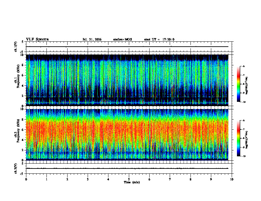The height and width of the screenshot is (201, 261).
Task: Select the date text "Jul 31, 2026"
Action: point(92,39)
